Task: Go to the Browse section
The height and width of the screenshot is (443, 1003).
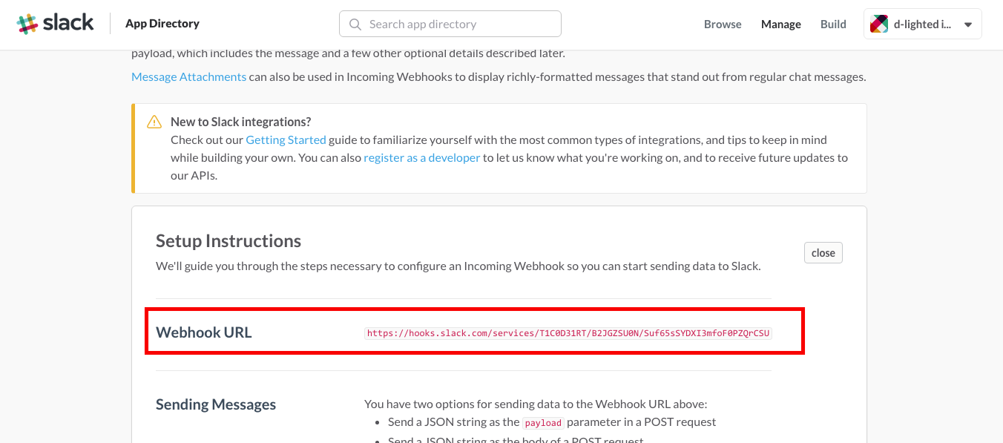Action: [723, 24]
